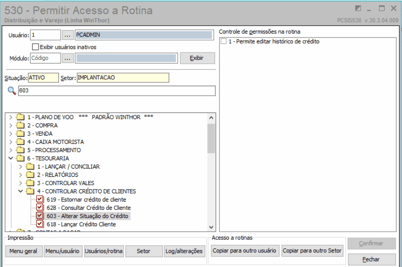402x267 pixels.
Task: Click the Menu/usuário print button
Action: tap(63, 251)
